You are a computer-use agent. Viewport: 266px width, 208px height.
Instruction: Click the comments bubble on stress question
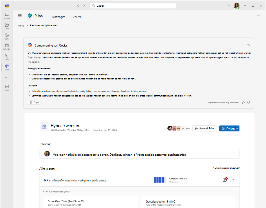[225, 179]
